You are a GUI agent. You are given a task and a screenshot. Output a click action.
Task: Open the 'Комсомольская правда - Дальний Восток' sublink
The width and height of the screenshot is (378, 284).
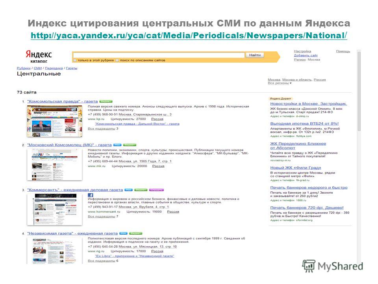click(x=137, y=124)
